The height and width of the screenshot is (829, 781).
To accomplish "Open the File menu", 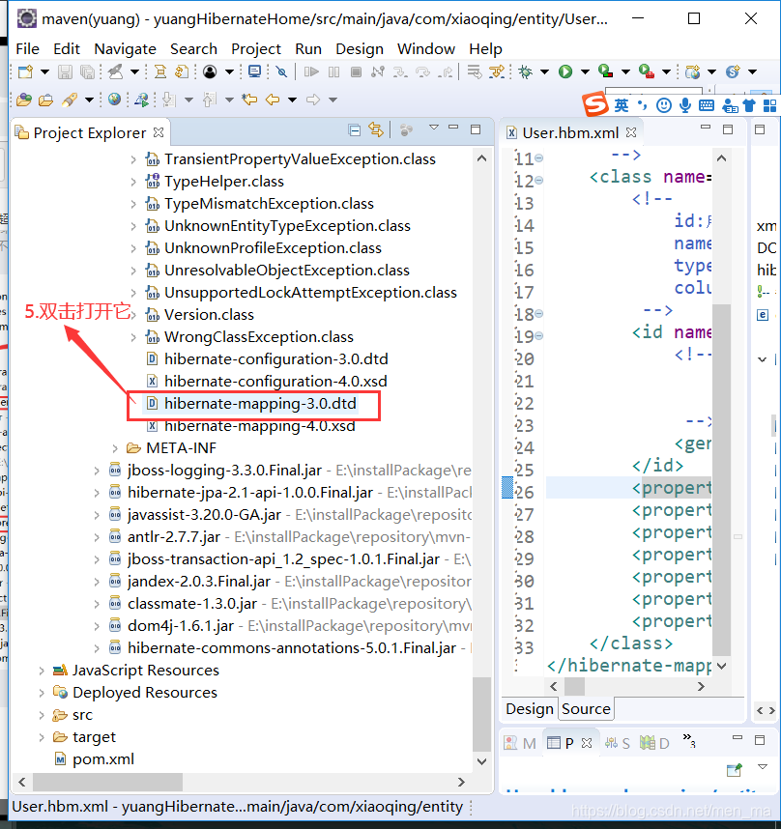I will coord(27,49).
